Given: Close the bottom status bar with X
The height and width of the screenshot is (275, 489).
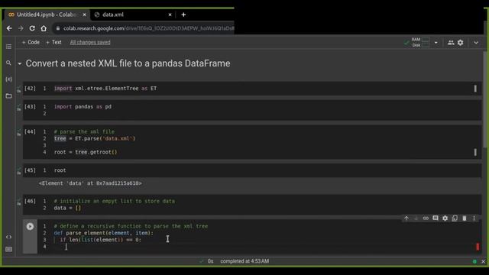Looking at the screenshot, I should pos(484,261).
